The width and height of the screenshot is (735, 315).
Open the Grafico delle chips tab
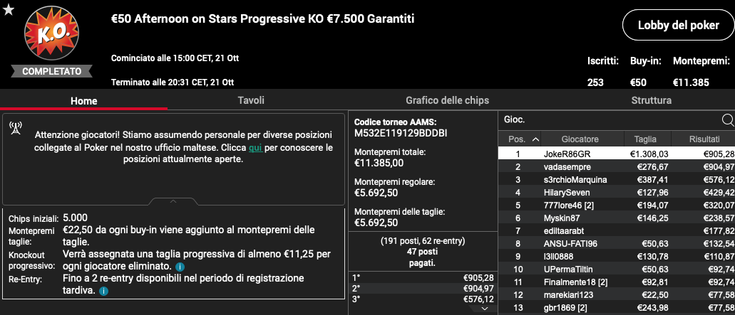447,100
